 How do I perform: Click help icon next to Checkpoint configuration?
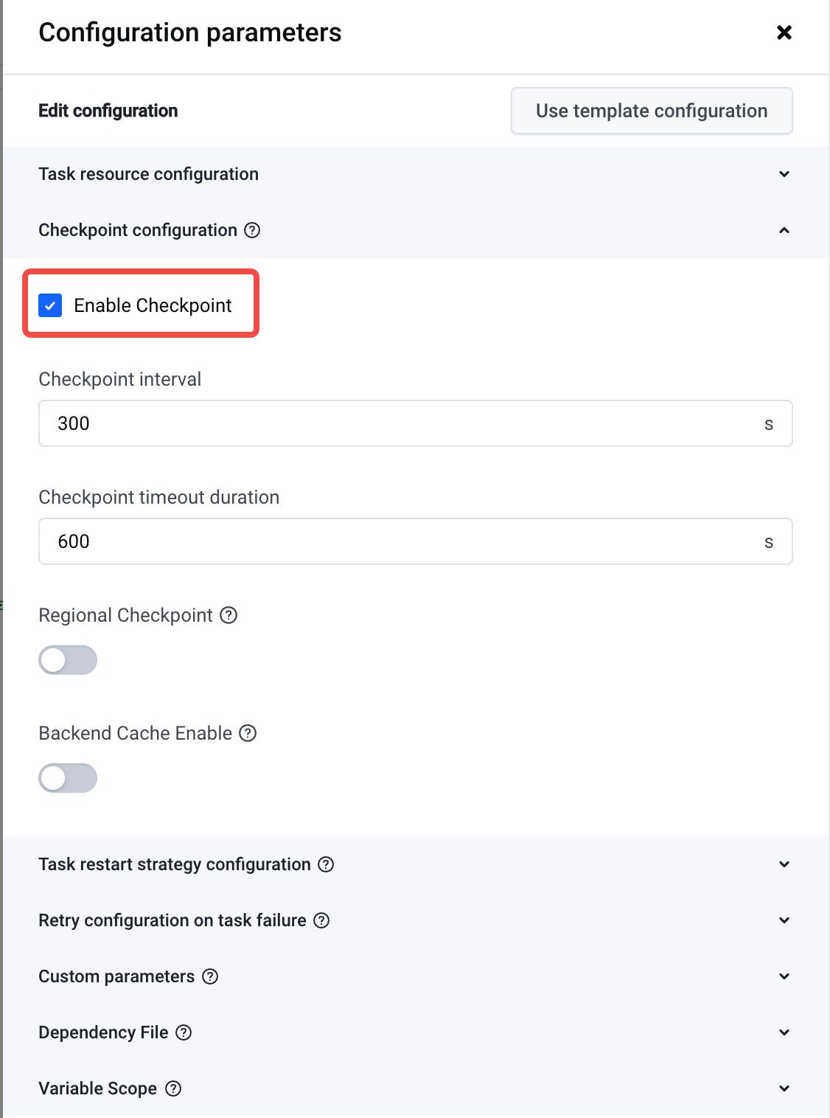tap(252, 230)
